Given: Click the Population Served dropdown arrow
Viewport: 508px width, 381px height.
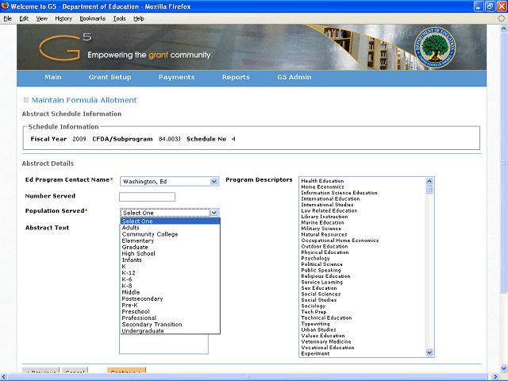Looking at the screenshot, I should coord(214,213).
